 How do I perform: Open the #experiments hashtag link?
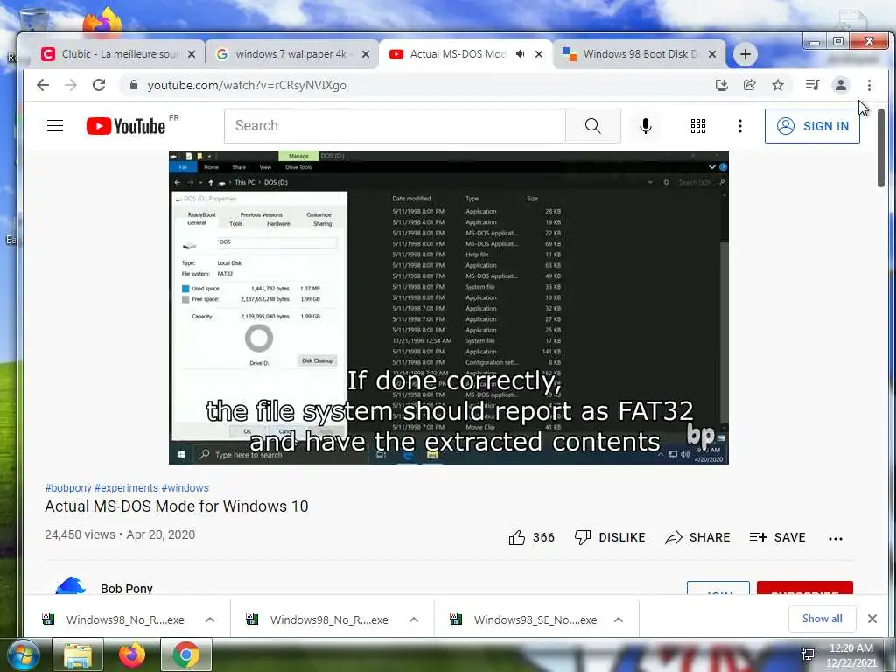(126, 488)
